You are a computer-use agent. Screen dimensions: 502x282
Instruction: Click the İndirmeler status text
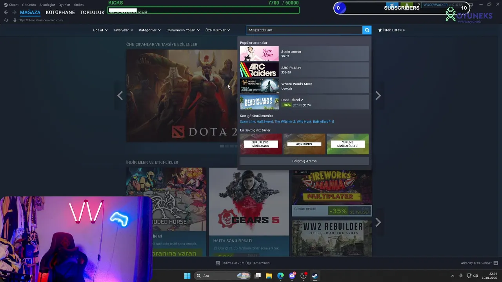coord(246,263)
